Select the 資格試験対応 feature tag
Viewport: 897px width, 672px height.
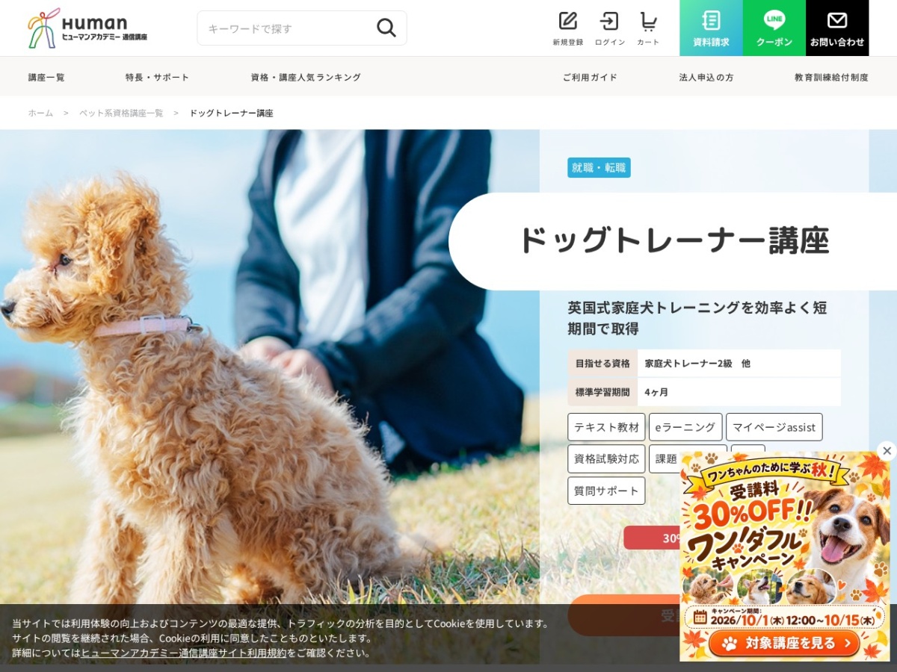[x=606, y=458]
